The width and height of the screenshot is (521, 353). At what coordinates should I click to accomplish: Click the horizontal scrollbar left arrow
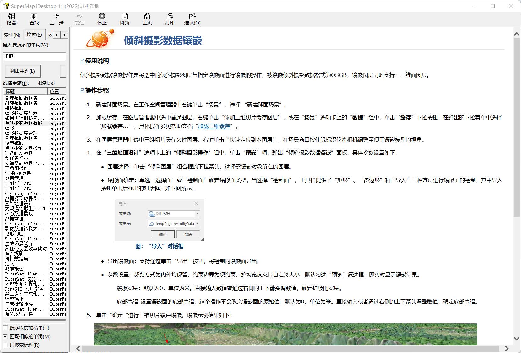pos(78,349)
